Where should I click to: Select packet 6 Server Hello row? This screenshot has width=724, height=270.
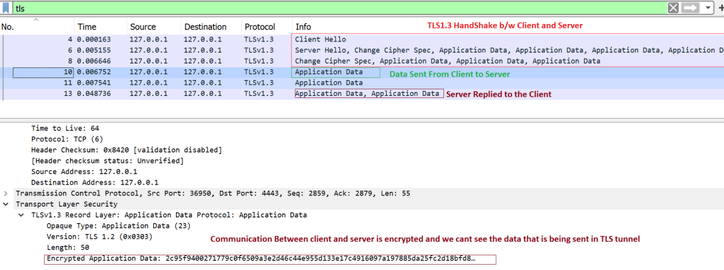(362, 50)
